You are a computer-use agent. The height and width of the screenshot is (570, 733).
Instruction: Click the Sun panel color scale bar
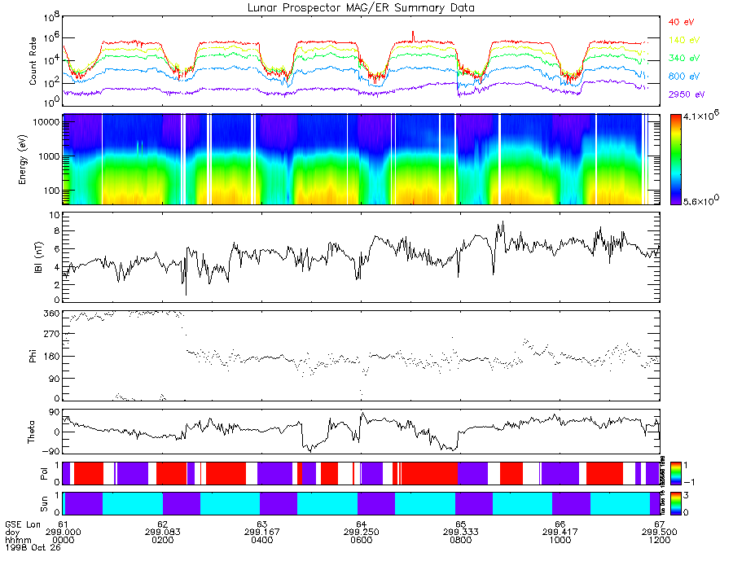pos(675,502)
